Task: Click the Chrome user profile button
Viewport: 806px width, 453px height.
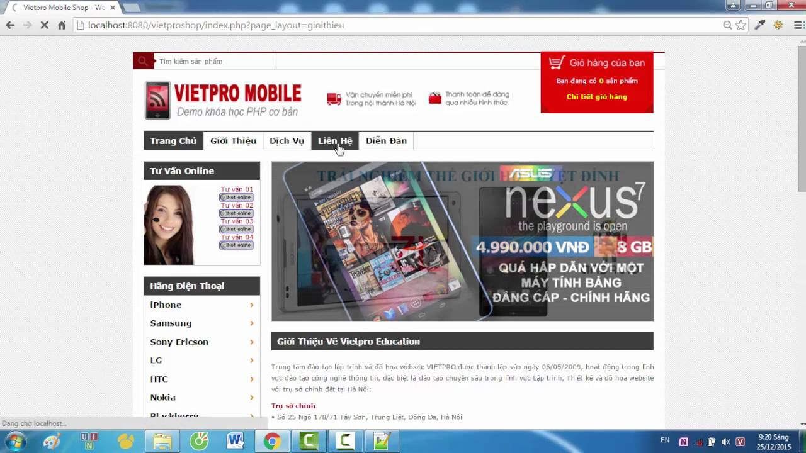Action: pos(732,5)
